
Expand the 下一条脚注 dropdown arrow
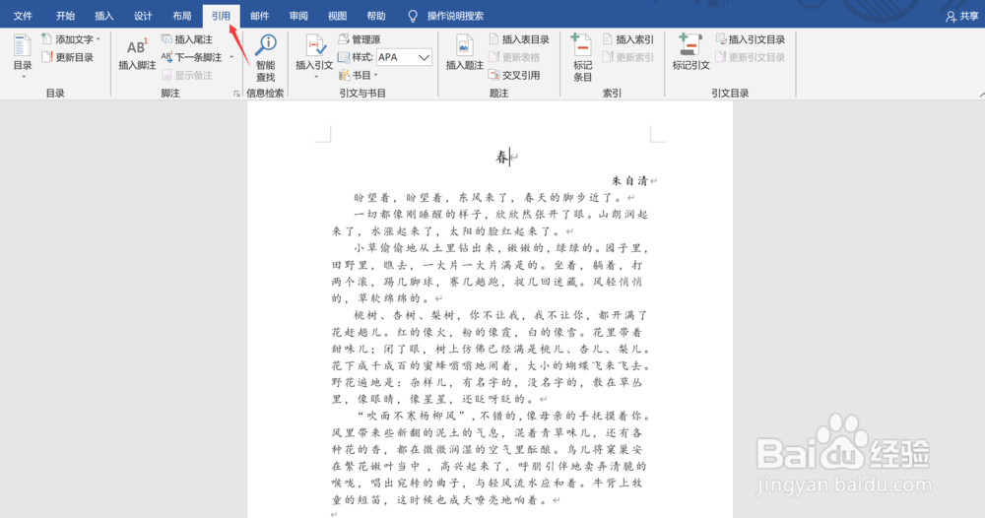(231, 57)
